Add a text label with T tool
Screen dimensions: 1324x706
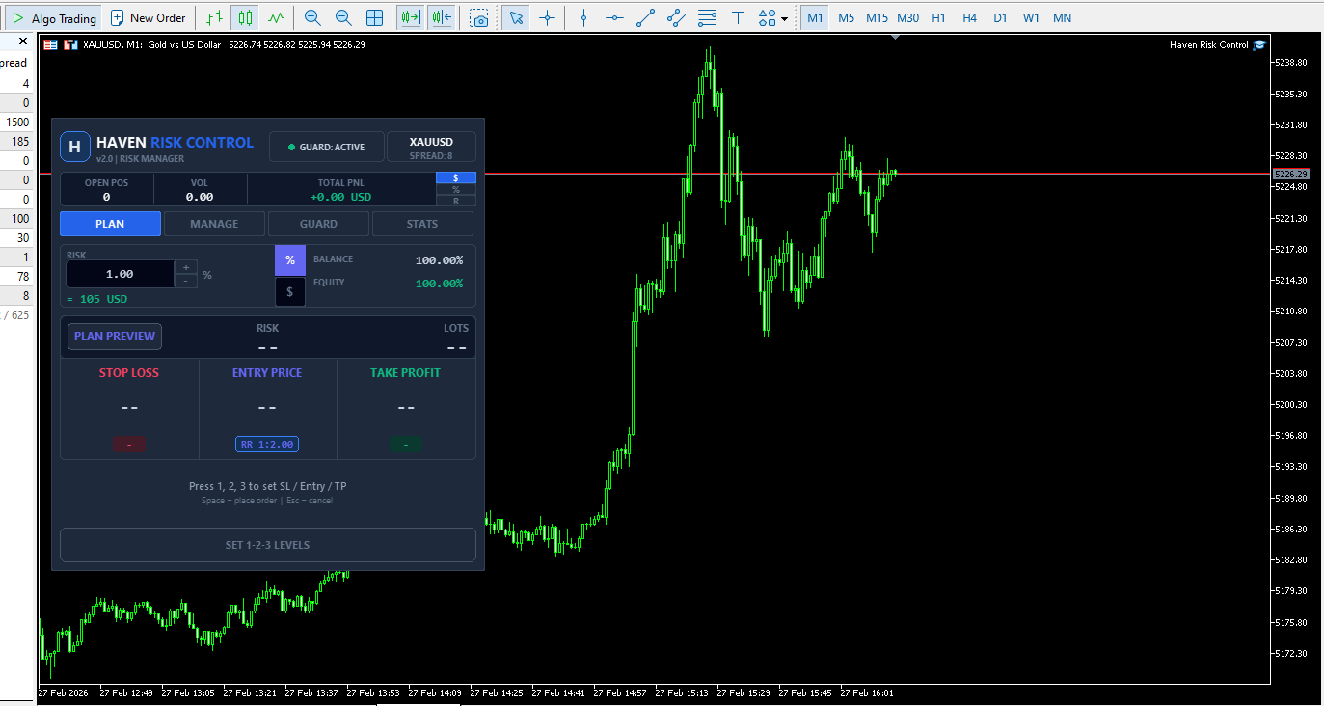[x=738, y=17]
